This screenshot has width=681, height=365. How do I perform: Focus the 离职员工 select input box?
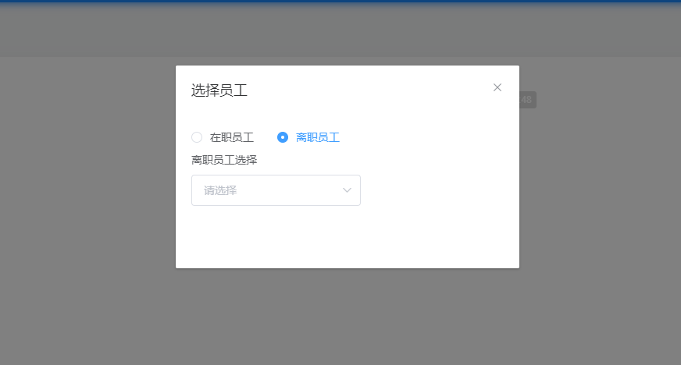coord(276,190)
